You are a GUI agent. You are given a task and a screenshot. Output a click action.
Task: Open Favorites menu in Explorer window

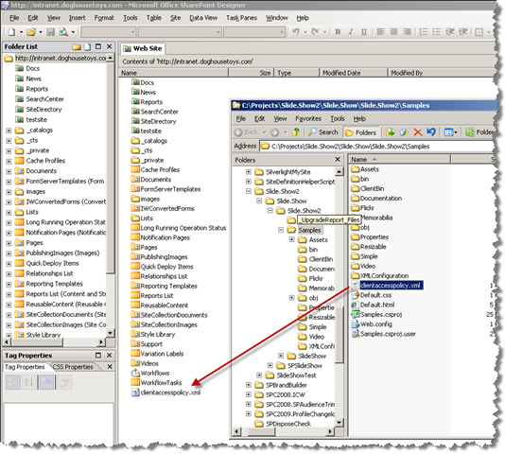[308, 118]
